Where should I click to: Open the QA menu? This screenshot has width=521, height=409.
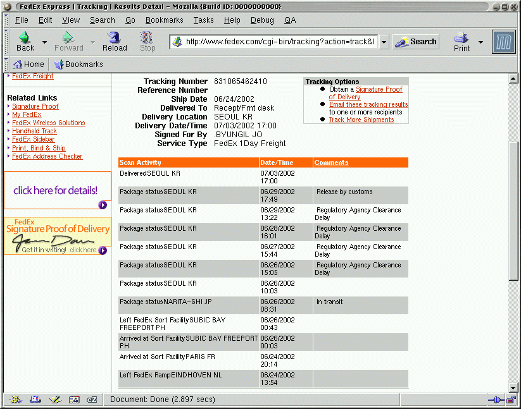[x=290, y=20]
